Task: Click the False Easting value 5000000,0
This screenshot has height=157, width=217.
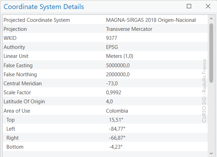Action: [x=118, y=65]
